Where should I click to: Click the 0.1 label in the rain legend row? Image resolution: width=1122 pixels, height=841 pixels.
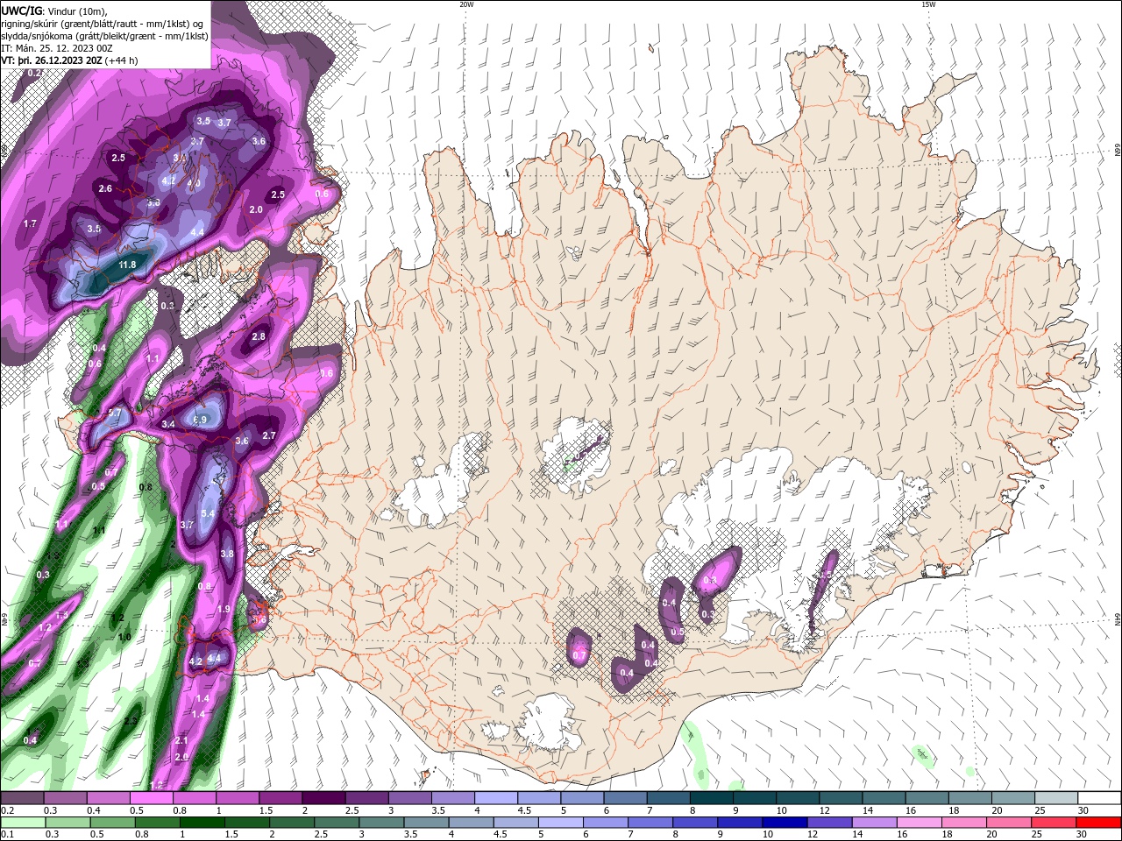[7, 835]
